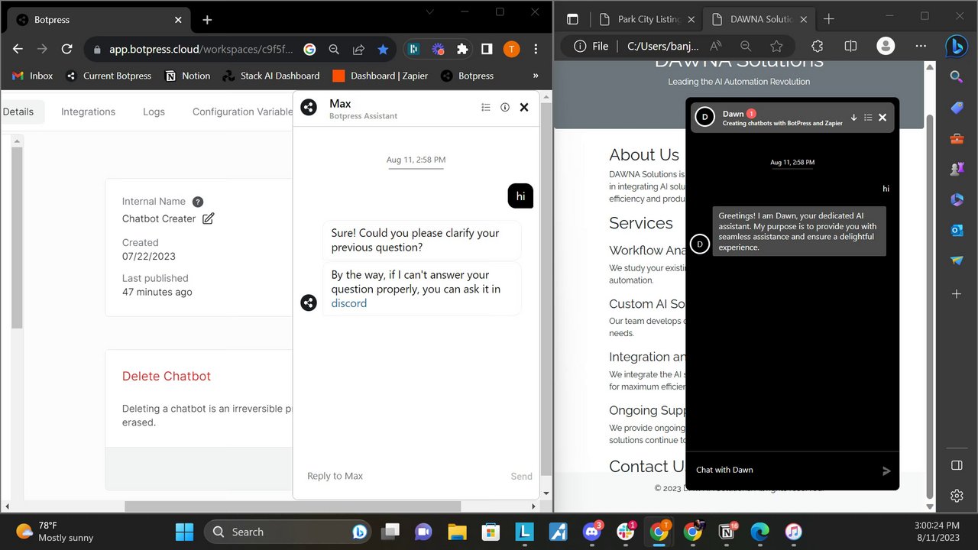Open conversations list icon in Max chat
The width and height of the screenshot is (978, 550).
[486, 108]
